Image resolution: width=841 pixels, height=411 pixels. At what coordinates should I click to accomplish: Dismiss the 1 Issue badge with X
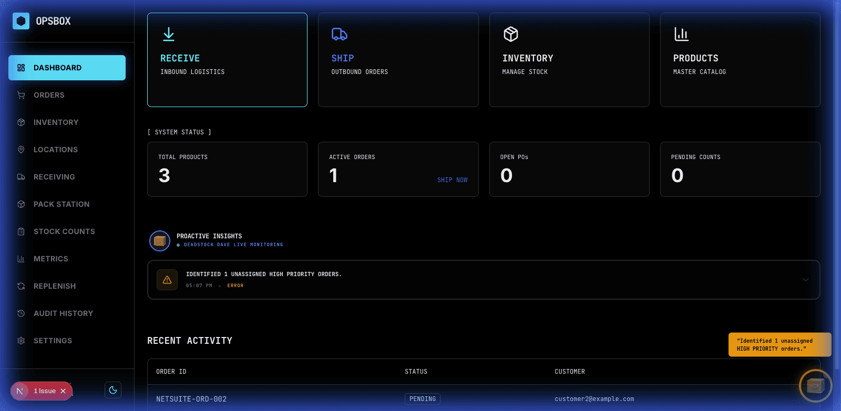click(63, 391)
